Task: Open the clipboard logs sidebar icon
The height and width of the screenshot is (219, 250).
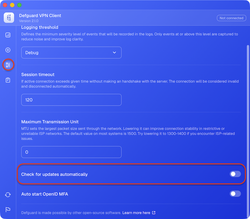Action: pyautogui.click(x=8, y=80)
